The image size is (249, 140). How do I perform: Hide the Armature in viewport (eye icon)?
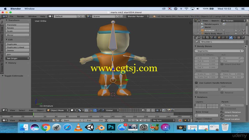tap(236, 30)
